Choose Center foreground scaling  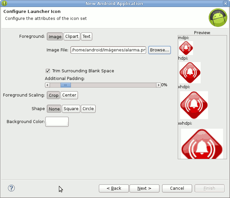[69, 95]
